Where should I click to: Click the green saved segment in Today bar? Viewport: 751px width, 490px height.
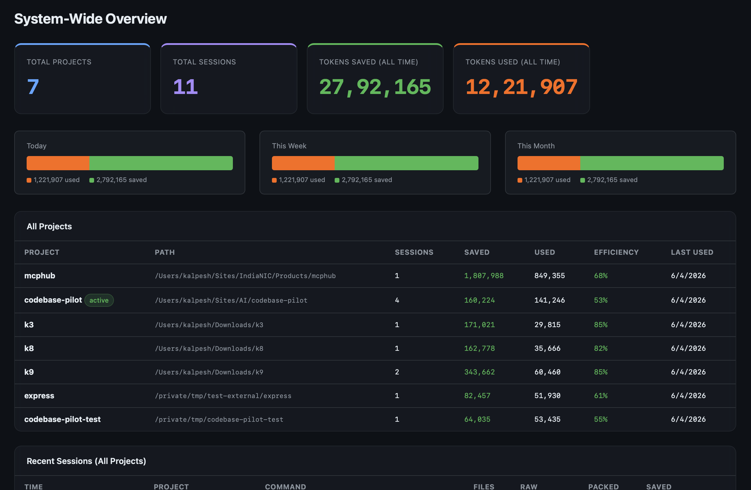(161, 163)
